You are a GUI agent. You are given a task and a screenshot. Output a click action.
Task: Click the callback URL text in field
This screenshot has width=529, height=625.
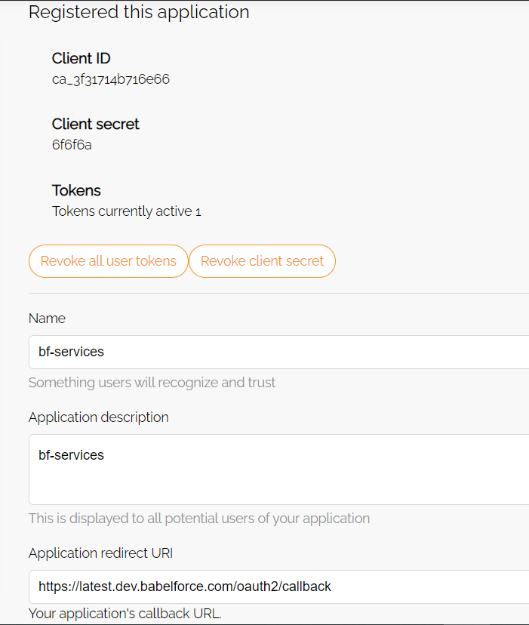click(x=185, y=587)
